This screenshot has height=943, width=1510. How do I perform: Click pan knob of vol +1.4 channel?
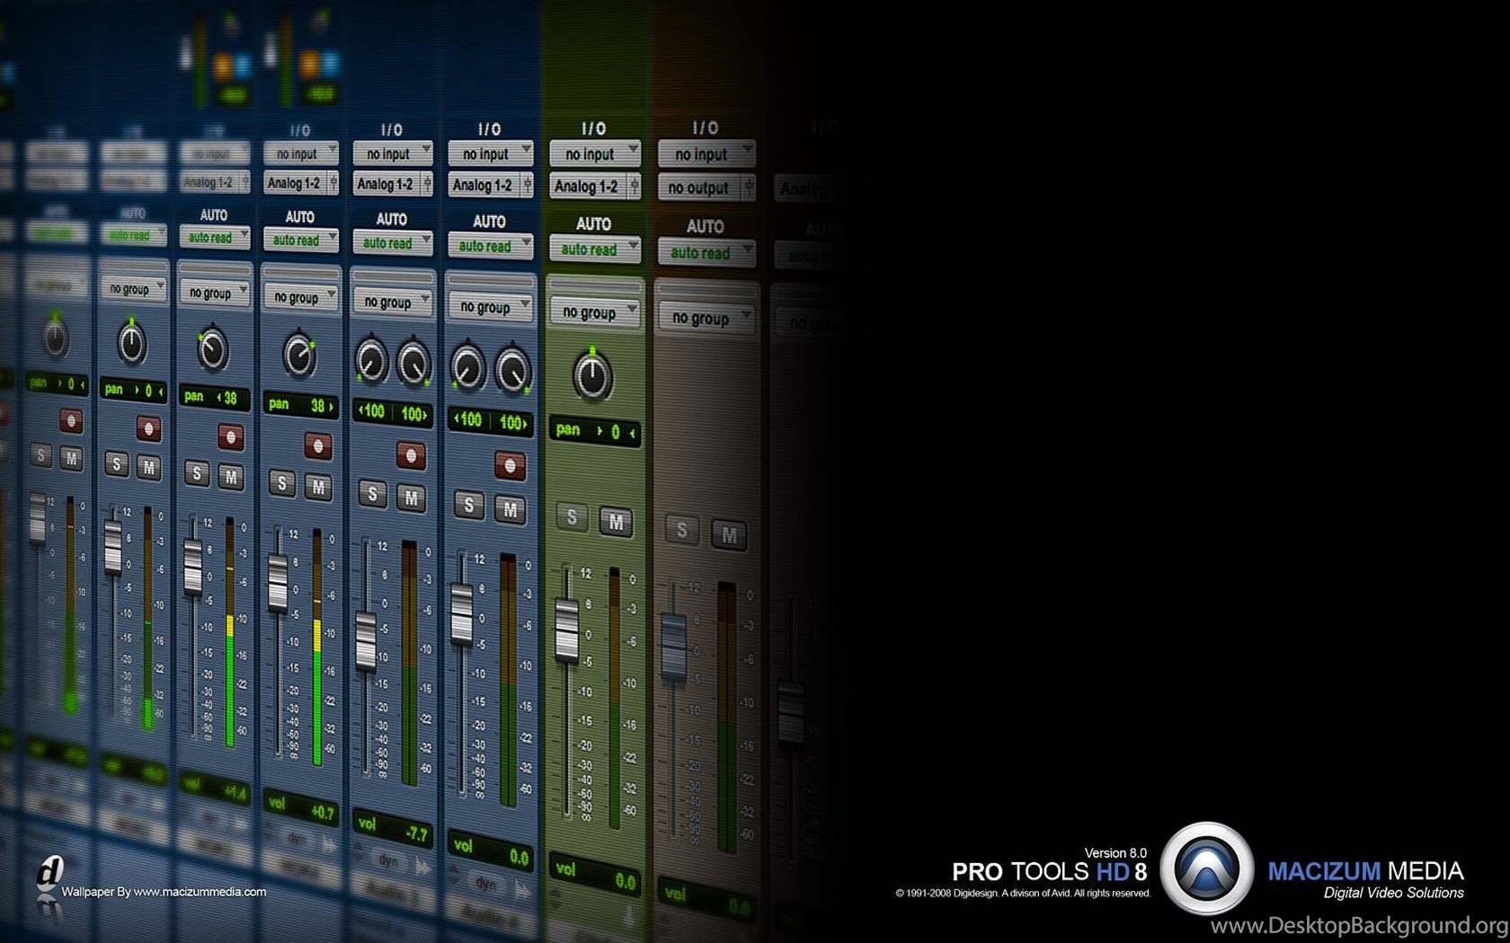pyautogui.click(x=213, y=350)
